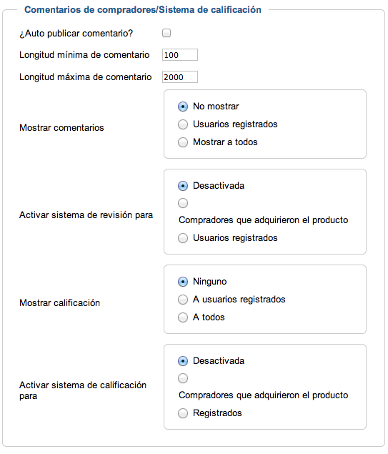Choose Compradores que adquirieron for calificación

coord(183,378)
